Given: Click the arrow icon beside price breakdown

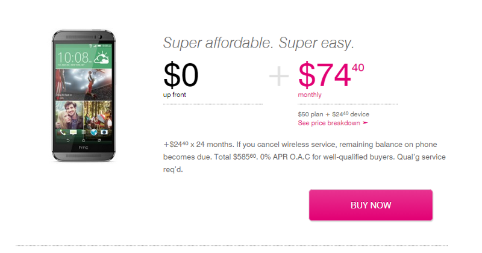Looking at the screenshot, I should pyautogui.click(x=365, y=123).
